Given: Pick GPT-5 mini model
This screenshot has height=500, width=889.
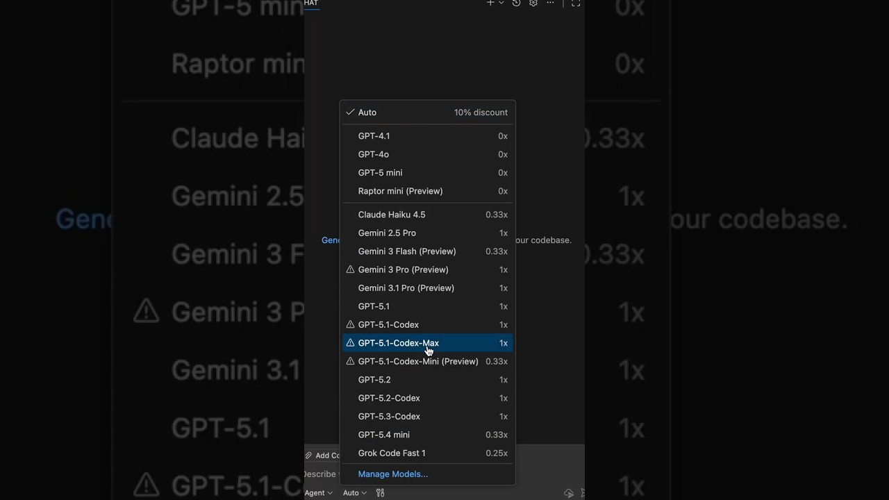Looking at the screenshot, I should point(428,173).
